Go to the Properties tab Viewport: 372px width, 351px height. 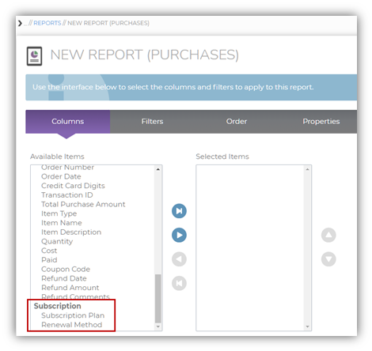[x=321, y=122]
